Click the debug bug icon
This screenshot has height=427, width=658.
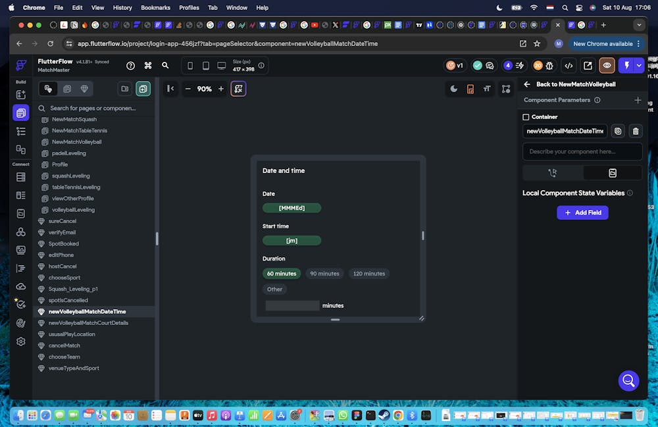pos(549,66)
